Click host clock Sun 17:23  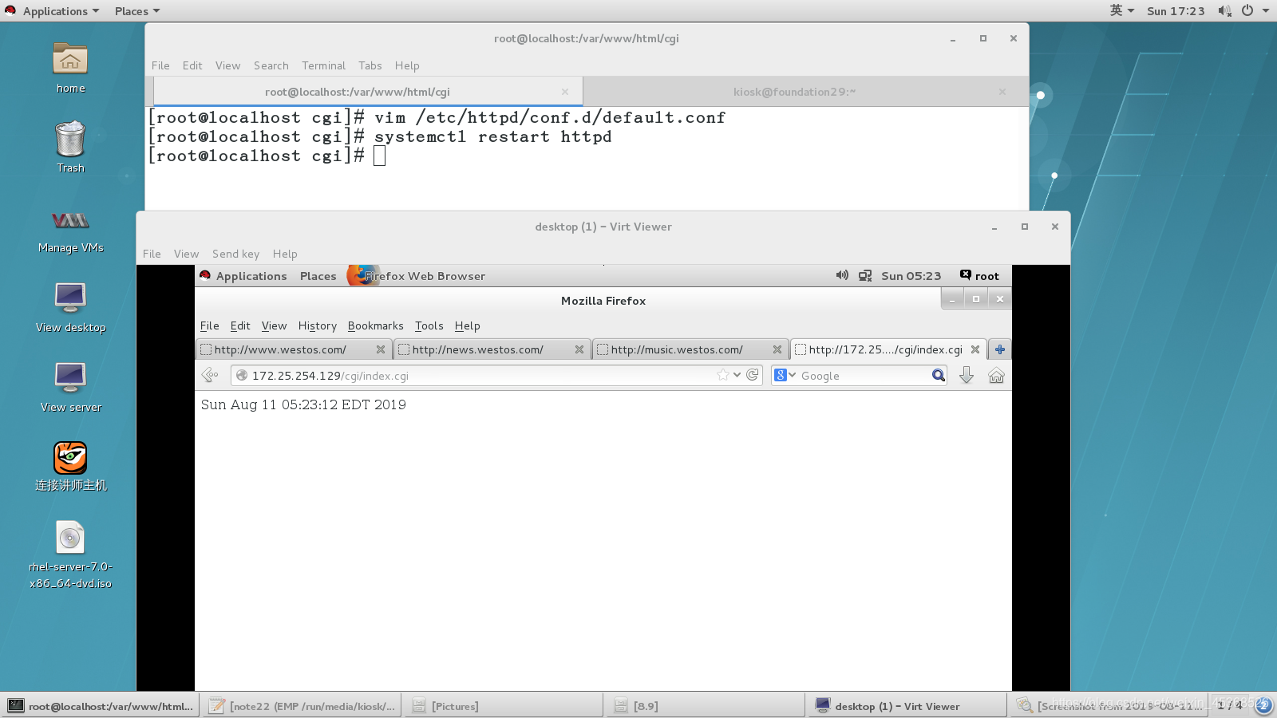(x=1176, y=11)
